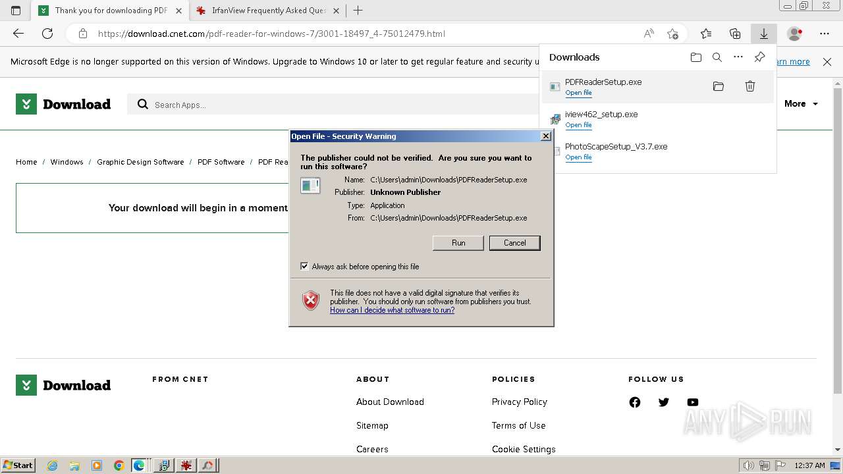Dismiss the Edge unsupported notification bar
This screenshot has height=474, width=843.
click(x=827, y=62)
